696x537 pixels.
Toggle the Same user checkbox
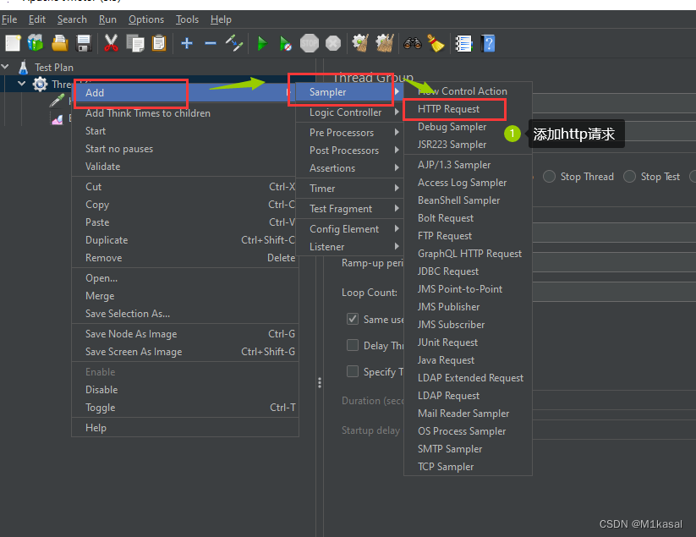[x=353, y=319]
